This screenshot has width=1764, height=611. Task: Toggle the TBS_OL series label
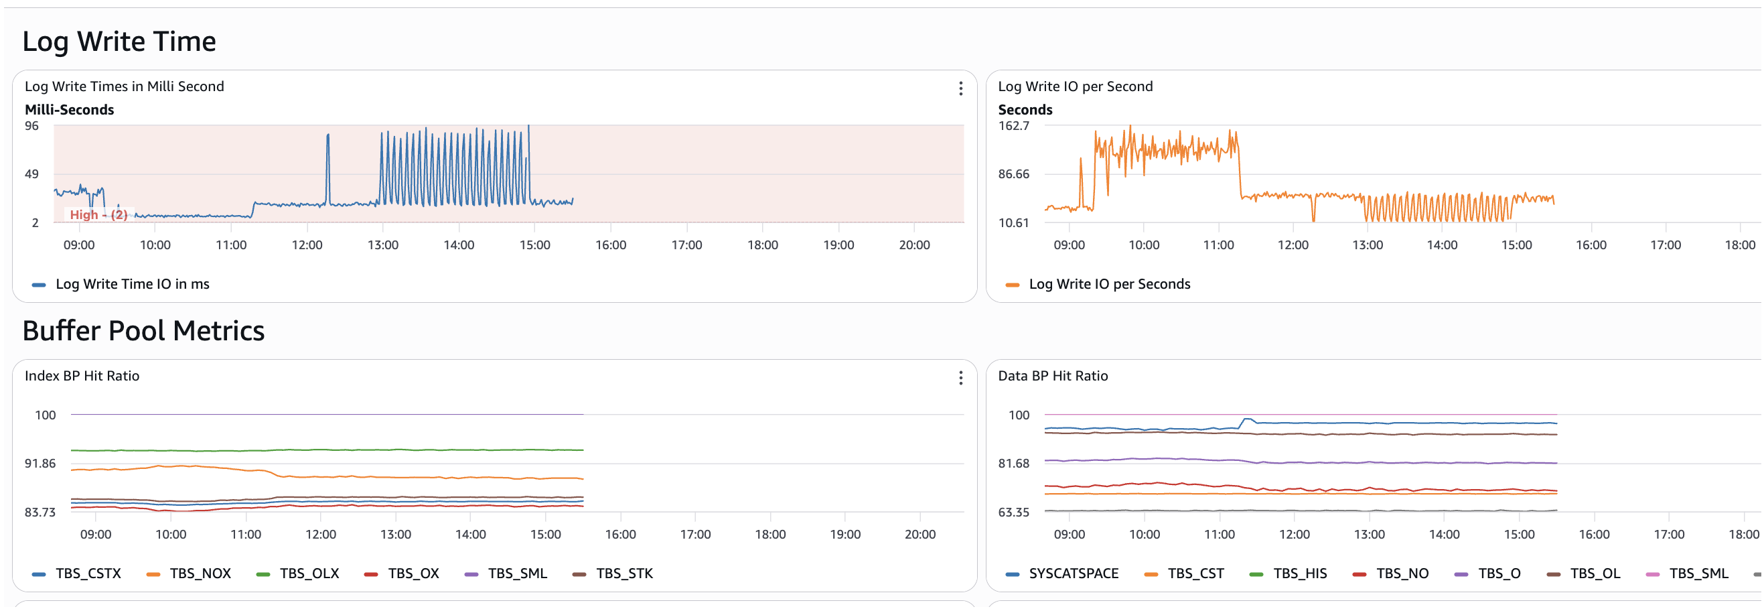(x=1595, y=573)
